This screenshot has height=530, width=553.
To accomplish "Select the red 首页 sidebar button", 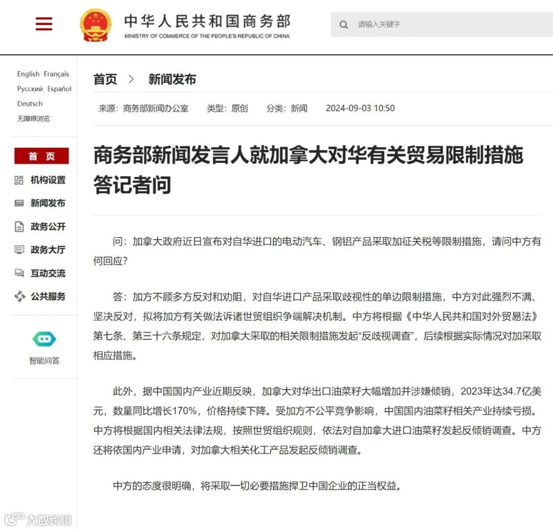I will click(x=41, y=156).
